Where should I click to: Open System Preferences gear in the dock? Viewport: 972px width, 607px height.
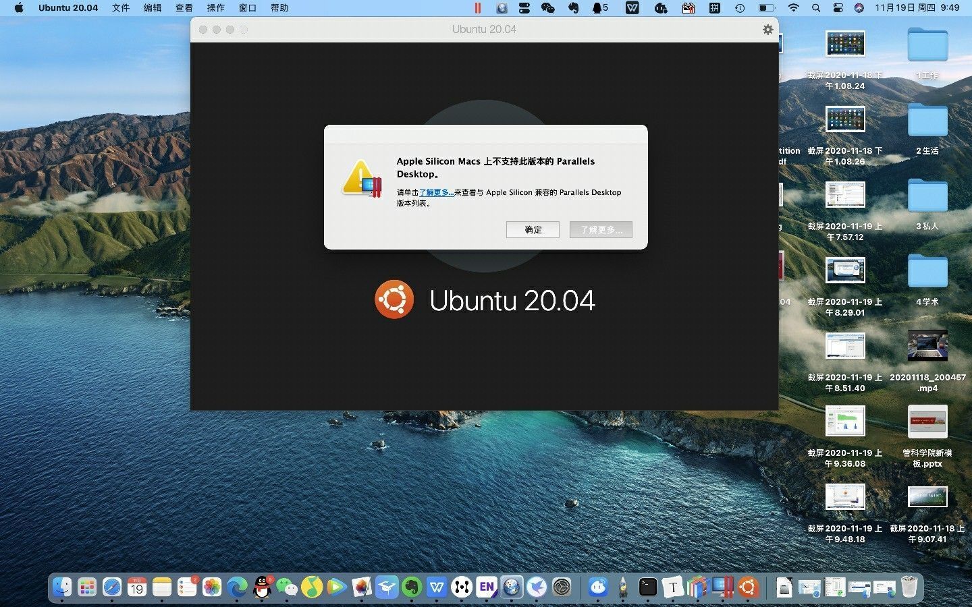[x=562, y=587]
